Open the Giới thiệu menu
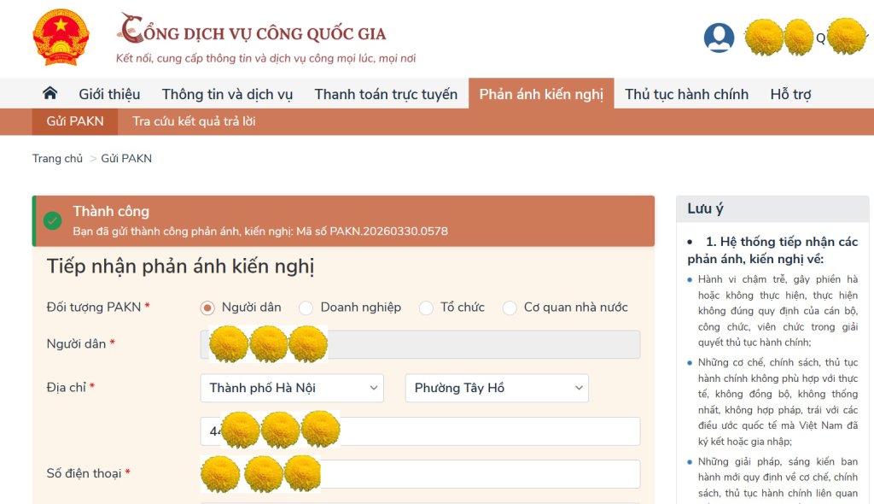Screen dimensions: 874x504 click(109, 94)
